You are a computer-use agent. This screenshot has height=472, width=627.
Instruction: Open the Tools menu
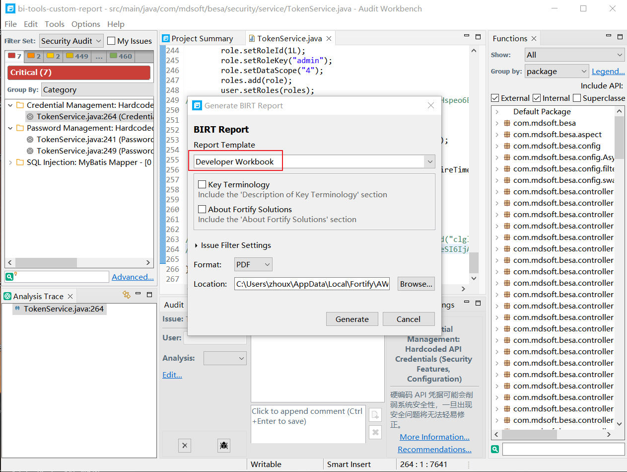pos(55,24)
